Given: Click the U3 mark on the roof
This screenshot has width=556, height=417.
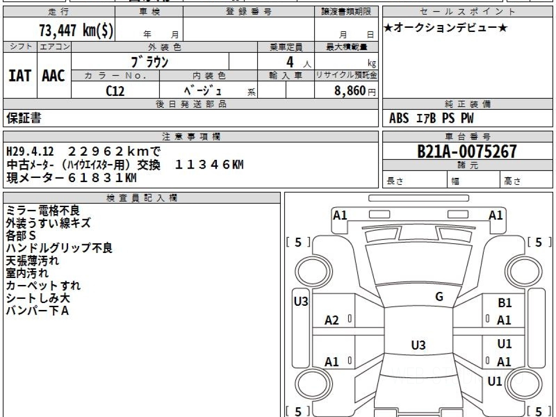Looking at the screenshot, I should pos(418,345).
